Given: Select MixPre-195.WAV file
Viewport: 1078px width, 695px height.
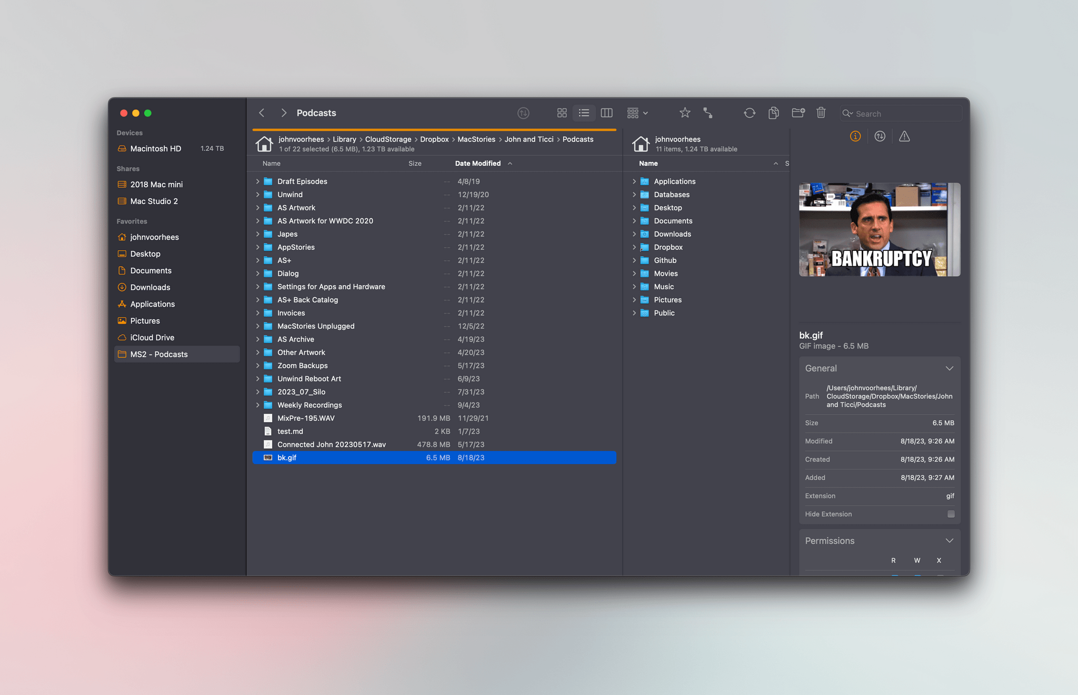Looking at the screenshot, I should [x=434, y=418].
